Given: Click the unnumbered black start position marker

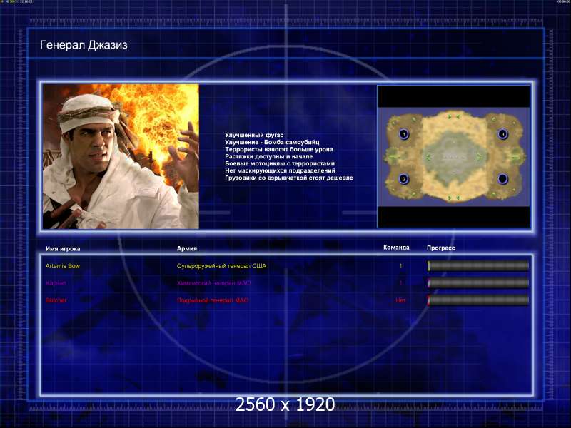Looking at the screenshot, I should coord(502,178).
